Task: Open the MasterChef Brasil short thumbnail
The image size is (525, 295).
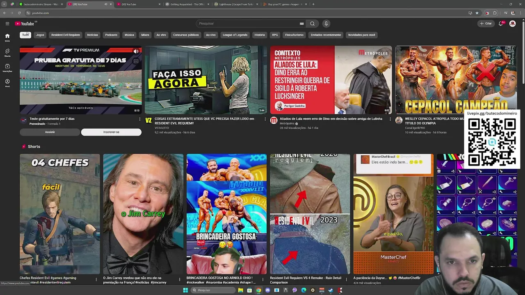Action: [393, 214]
